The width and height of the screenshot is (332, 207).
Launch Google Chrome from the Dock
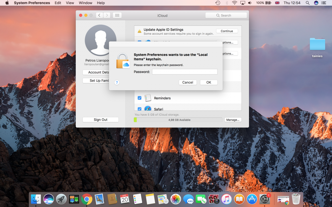pyautogui.click(x=87, y=199)
